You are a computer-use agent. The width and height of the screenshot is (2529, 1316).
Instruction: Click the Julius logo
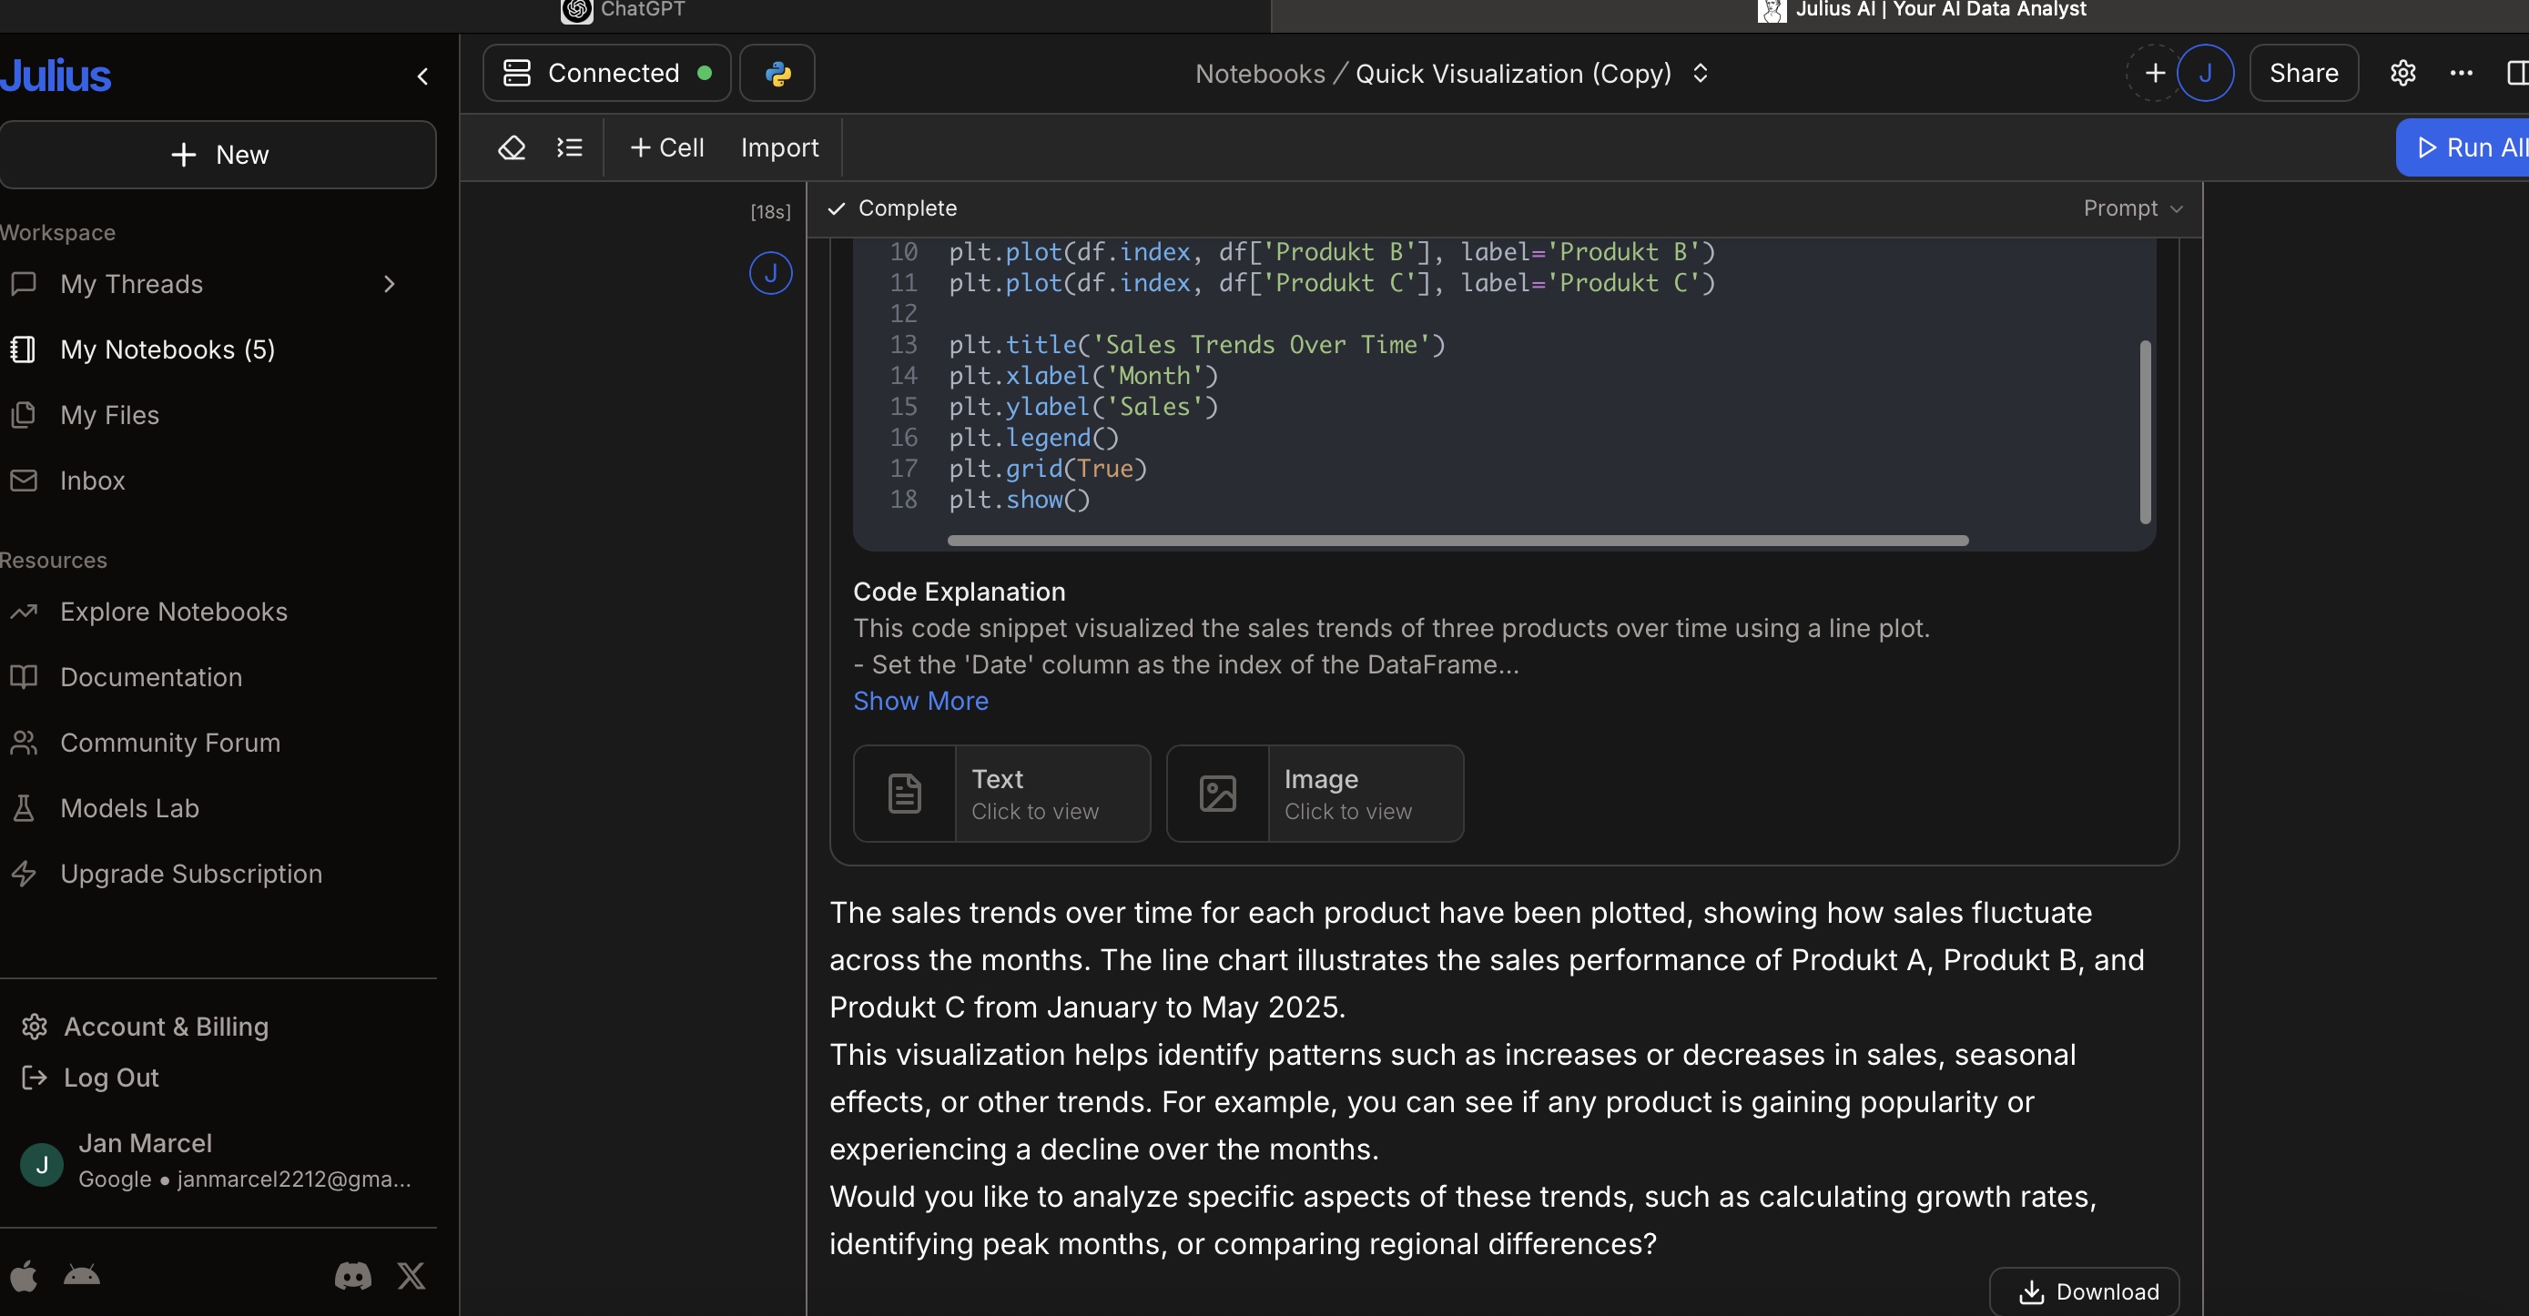pyautogui.click(x=56, y=76)
